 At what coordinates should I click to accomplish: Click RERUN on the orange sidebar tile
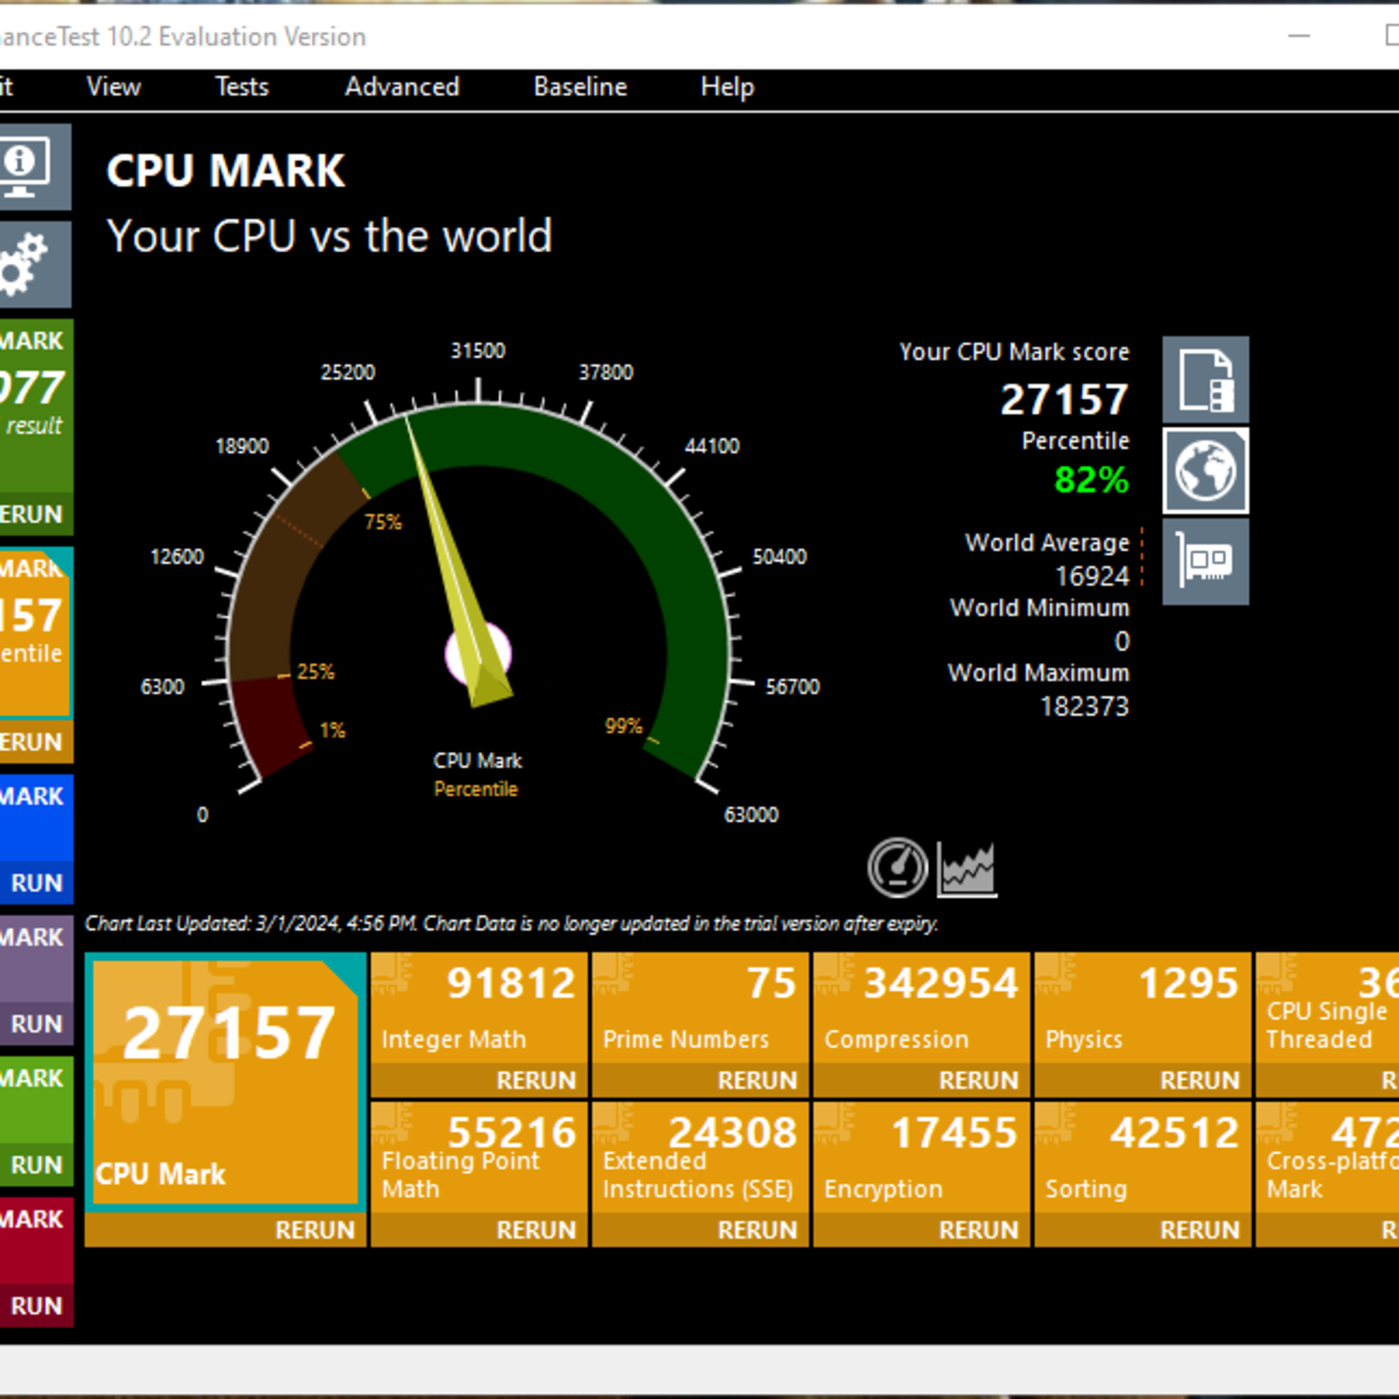(36, 742)
